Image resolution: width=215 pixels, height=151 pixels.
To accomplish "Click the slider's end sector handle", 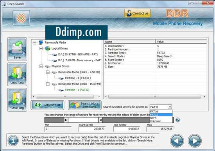I will (x=100, y=120).
